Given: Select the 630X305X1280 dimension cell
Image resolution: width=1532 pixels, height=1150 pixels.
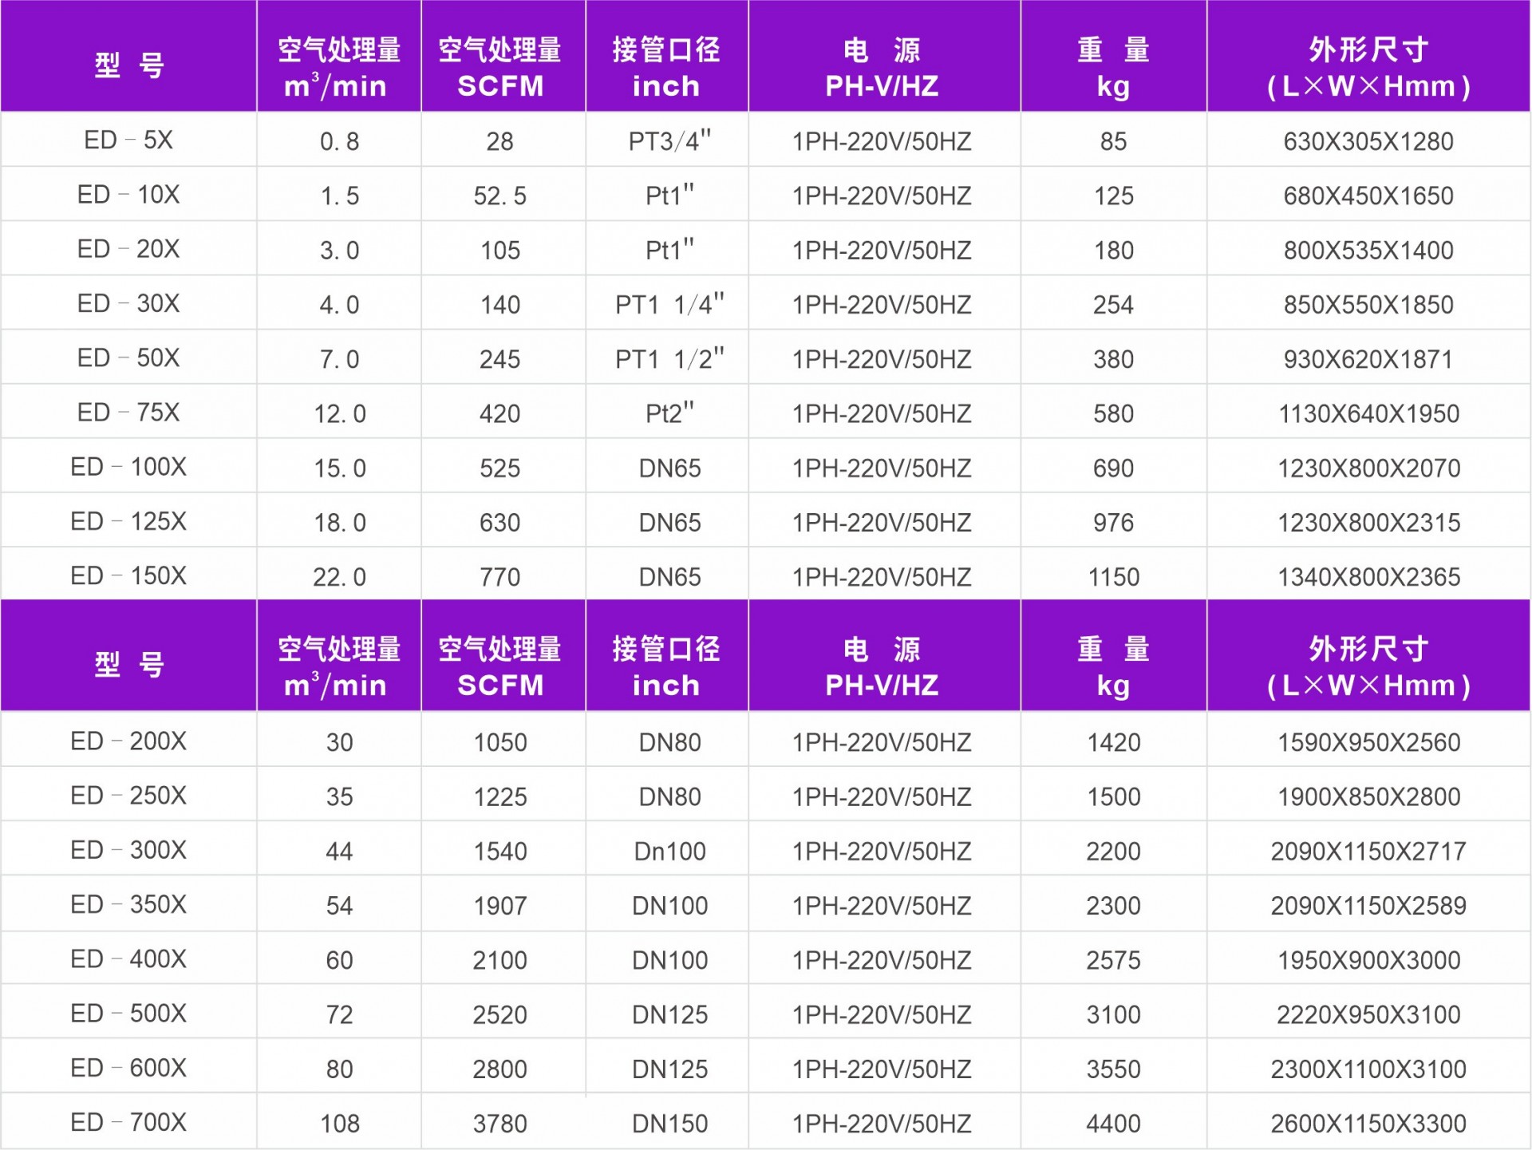Looking at the screenshot, I should click(x=1368, y=141).
